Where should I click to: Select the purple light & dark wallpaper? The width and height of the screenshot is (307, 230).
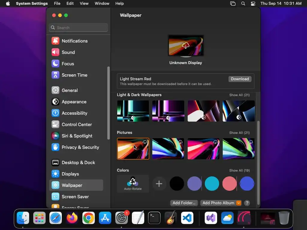tap(168, 111)
